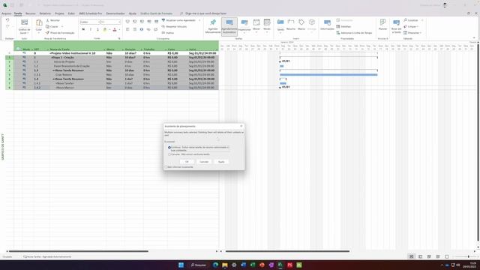Click the Agendar Manualmente pin icon
The width and height of the screenshot is (480, 270).
click(x=213, y=22)
